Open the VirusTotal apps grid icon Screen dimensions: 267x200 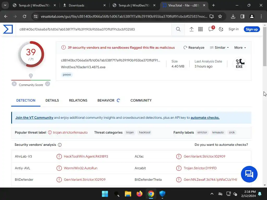coord(201,29)
